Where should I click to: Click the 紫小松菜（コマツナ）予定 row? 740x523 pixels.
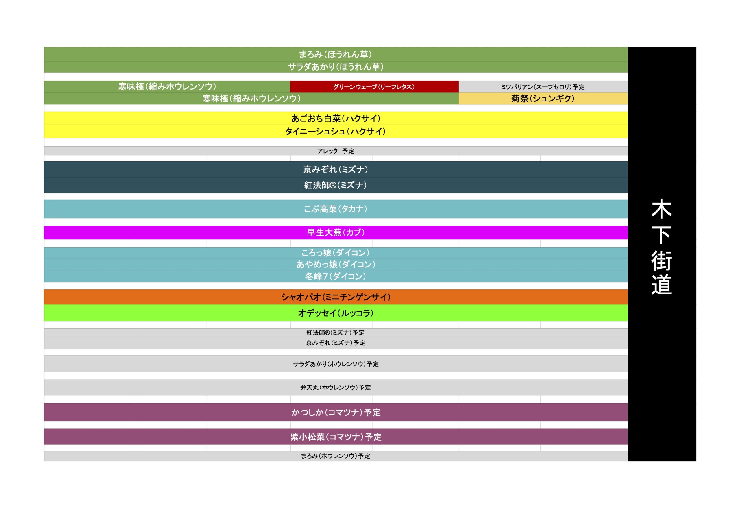point(336,437)
